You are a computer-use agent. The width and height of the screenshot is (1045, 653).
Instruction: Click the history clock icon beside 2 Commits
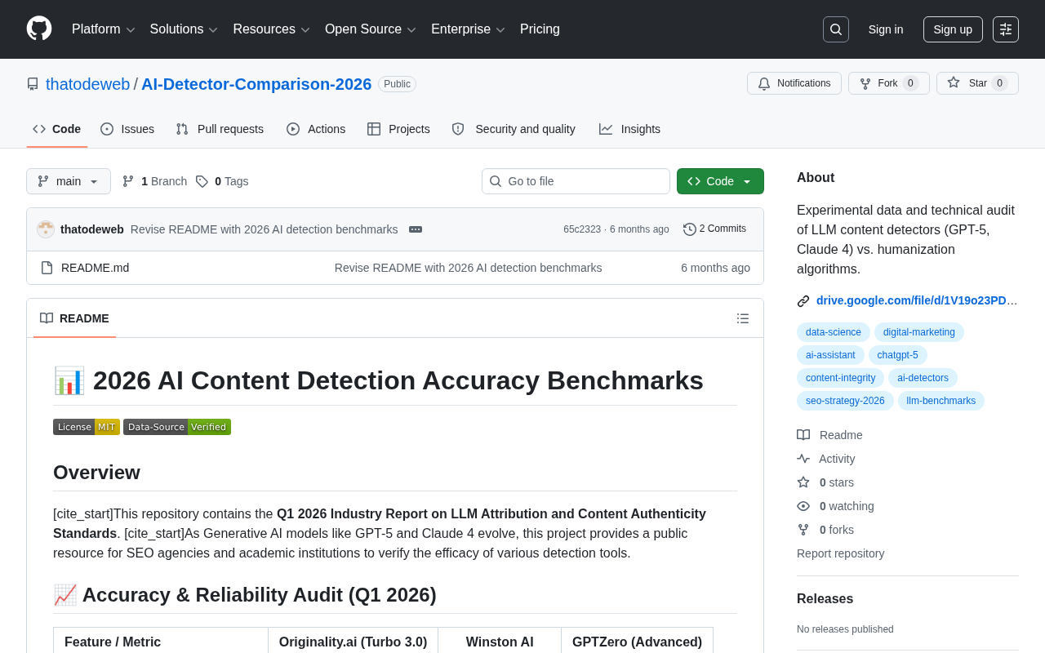(690, 229)
